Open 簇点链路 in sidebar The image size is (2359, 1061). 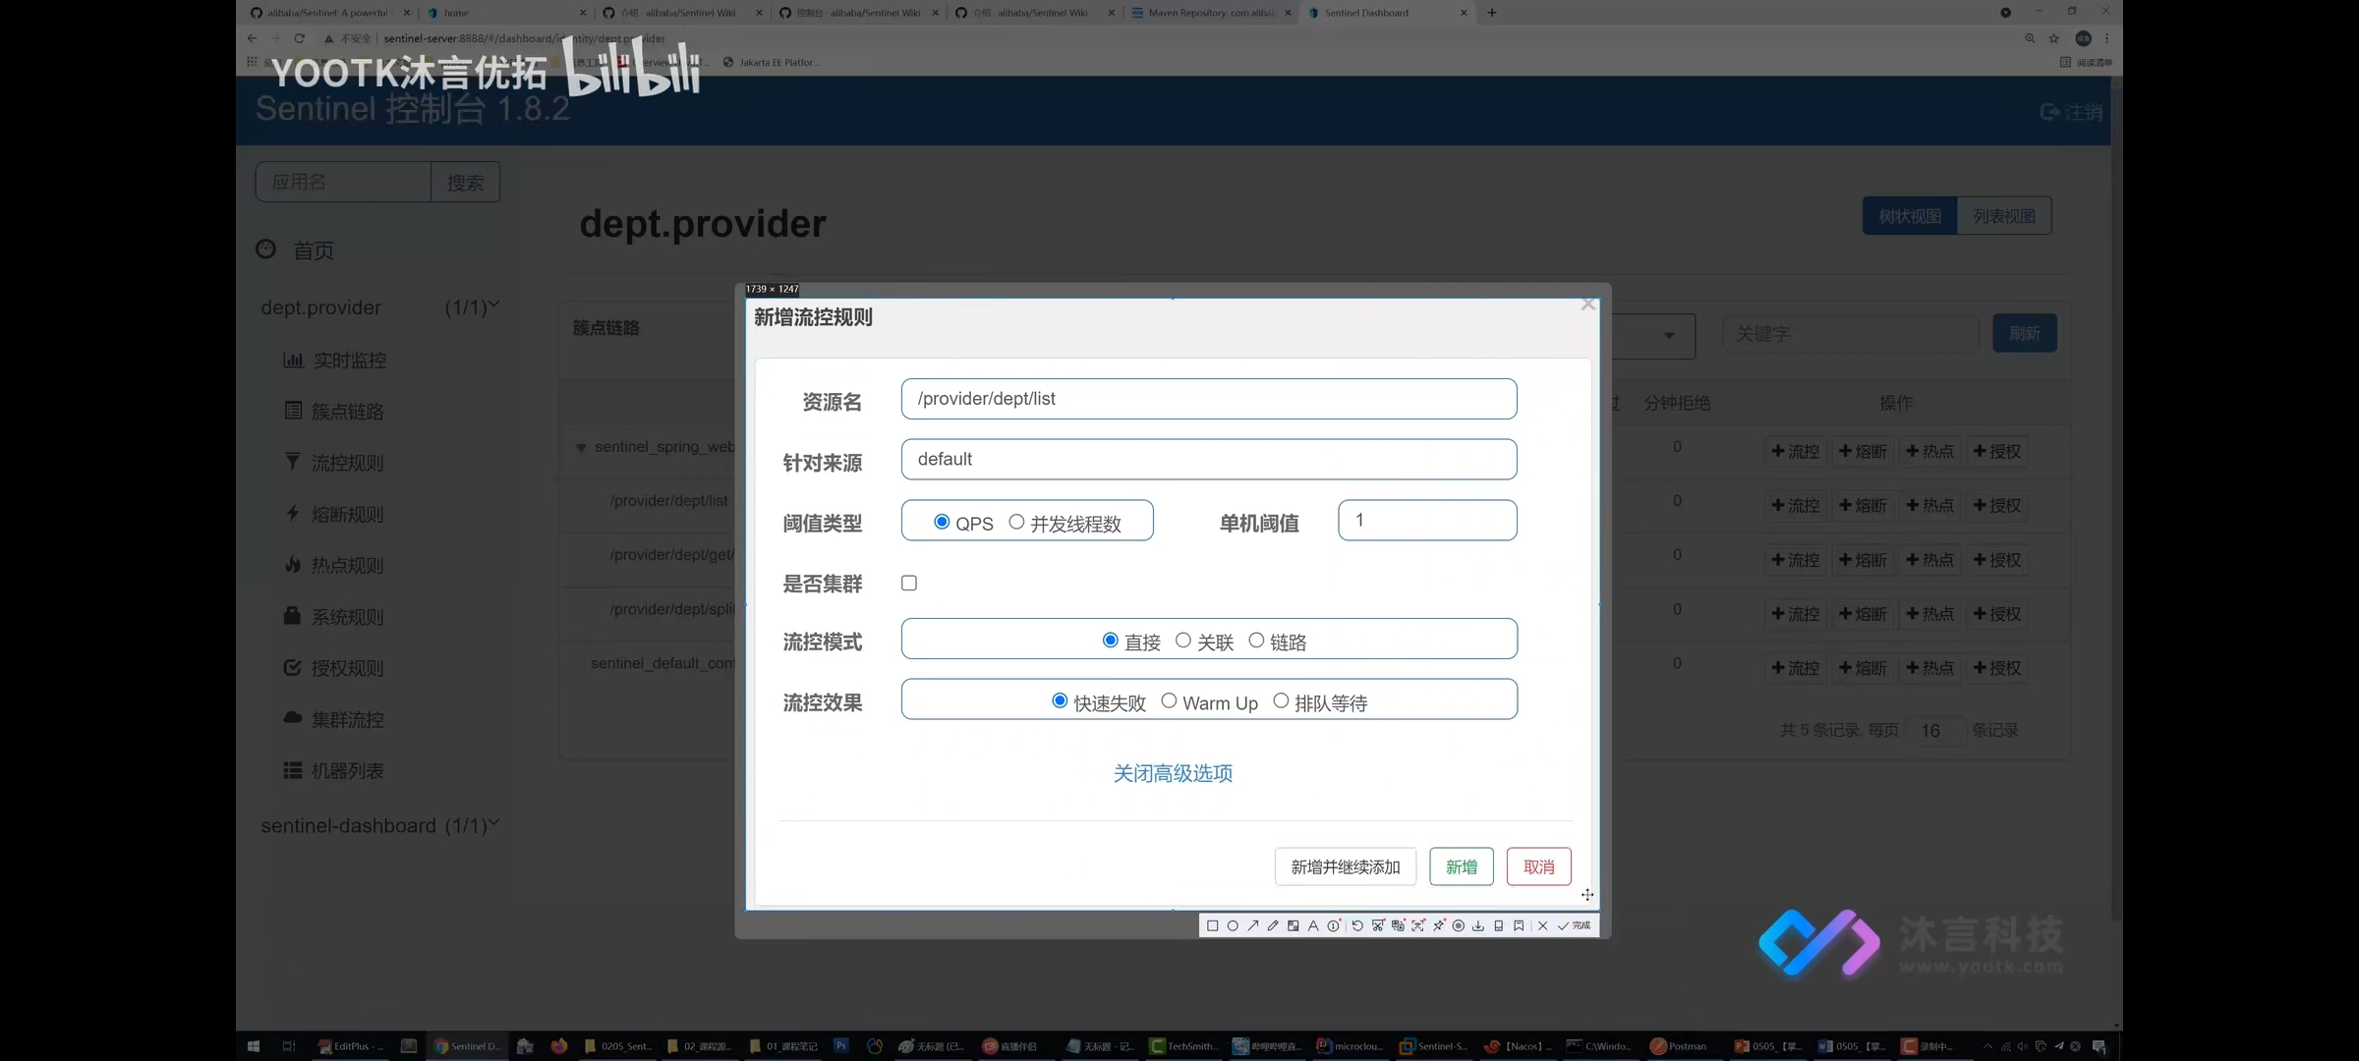tap(334, 412)
